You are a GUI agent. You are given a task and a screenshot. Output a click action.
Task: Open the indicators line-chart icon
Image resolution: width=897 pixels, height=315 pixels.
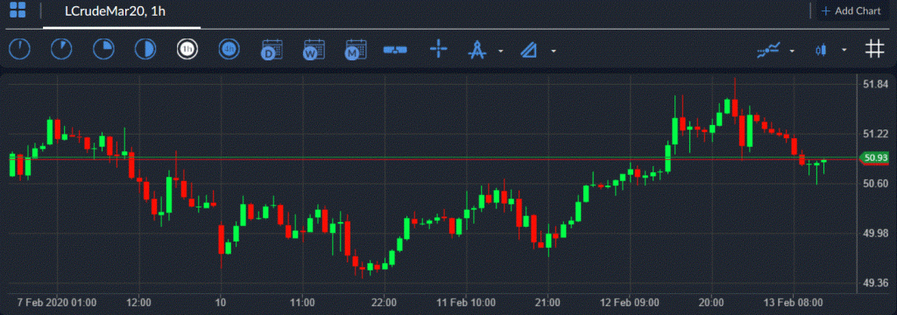coord(769,50)
